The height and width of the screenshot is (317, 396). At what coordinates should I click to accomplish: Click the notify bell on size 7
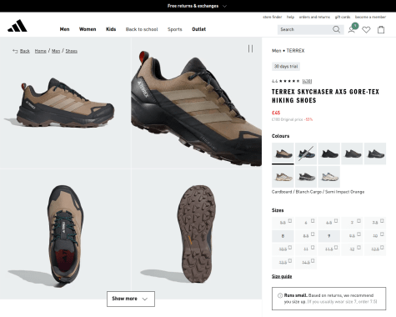(x=358, y=221)
